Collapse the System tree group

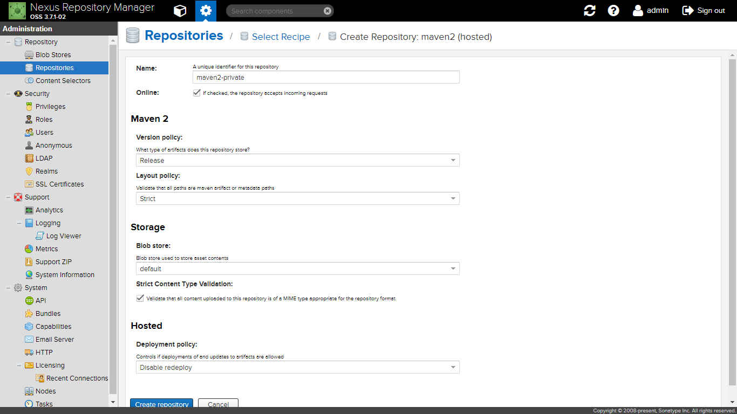[8, 288]
